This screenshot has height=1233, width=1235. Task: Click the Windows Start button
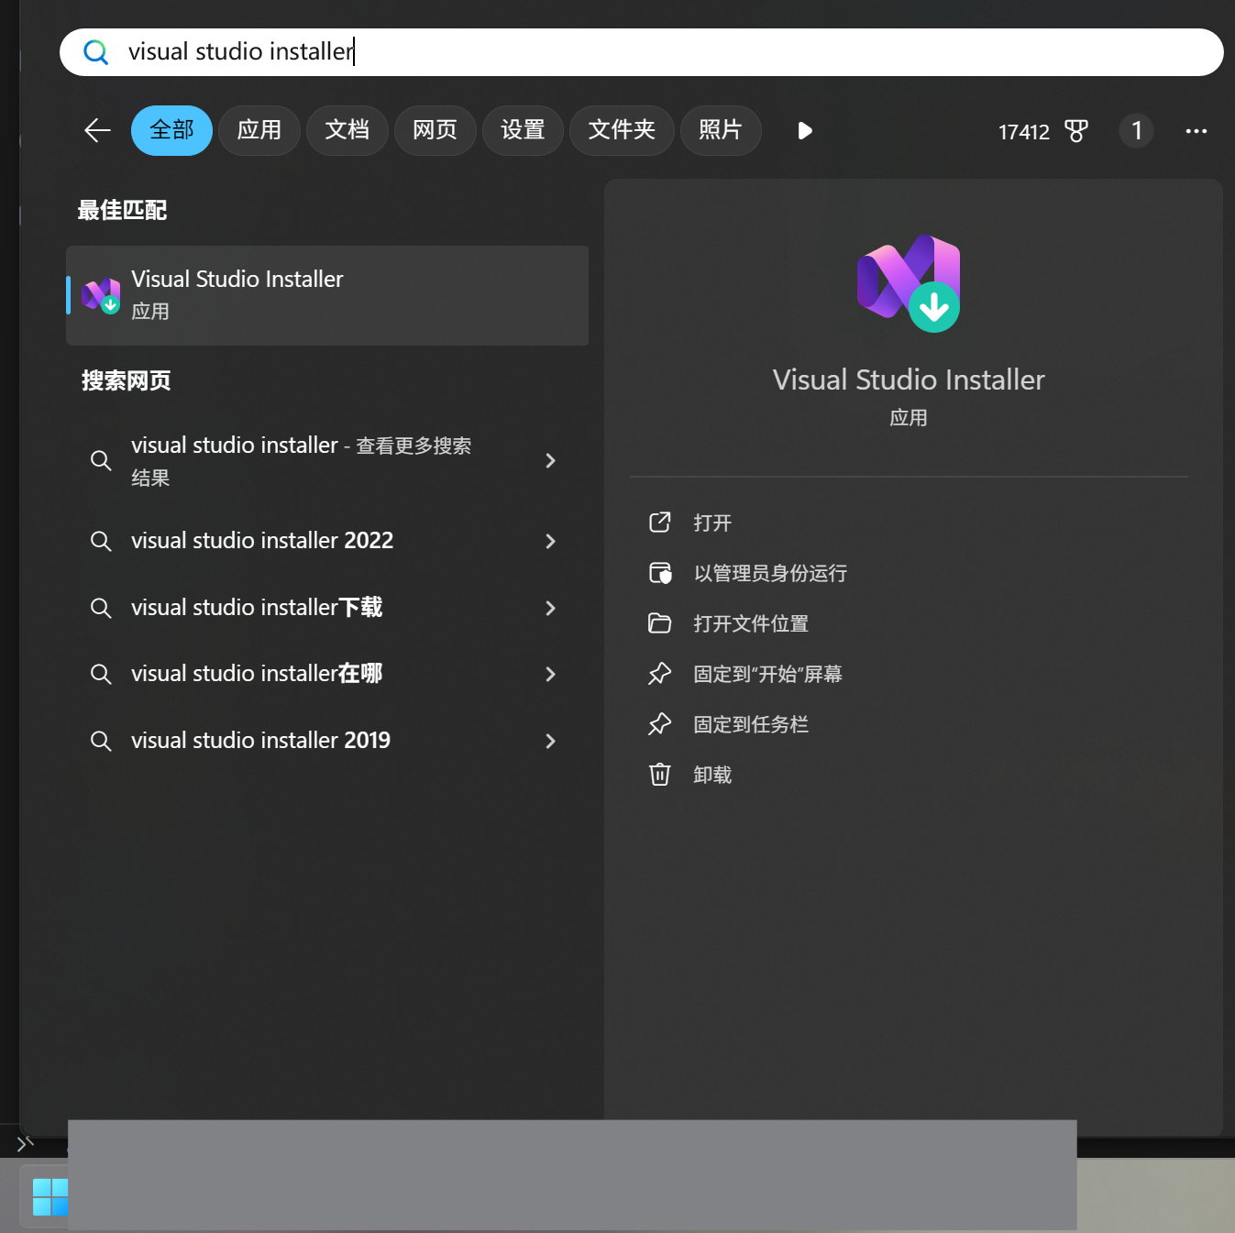coord(50,1196)
